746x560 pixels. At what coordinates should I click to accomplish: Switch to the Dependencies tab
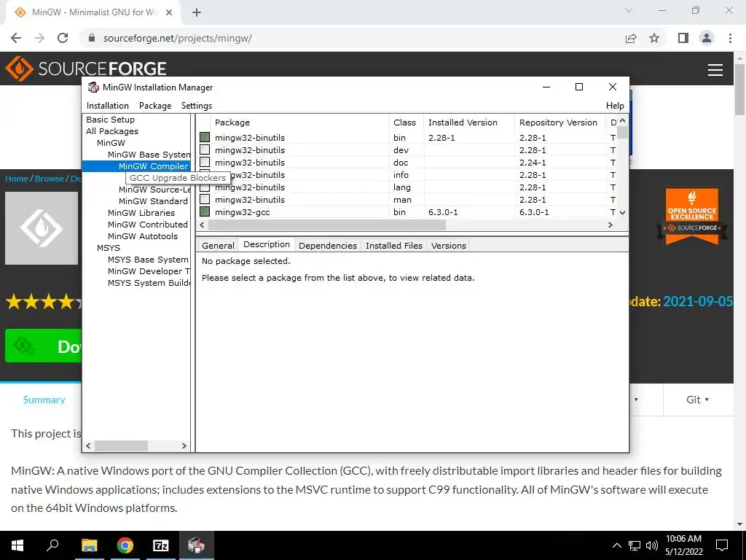328,246
